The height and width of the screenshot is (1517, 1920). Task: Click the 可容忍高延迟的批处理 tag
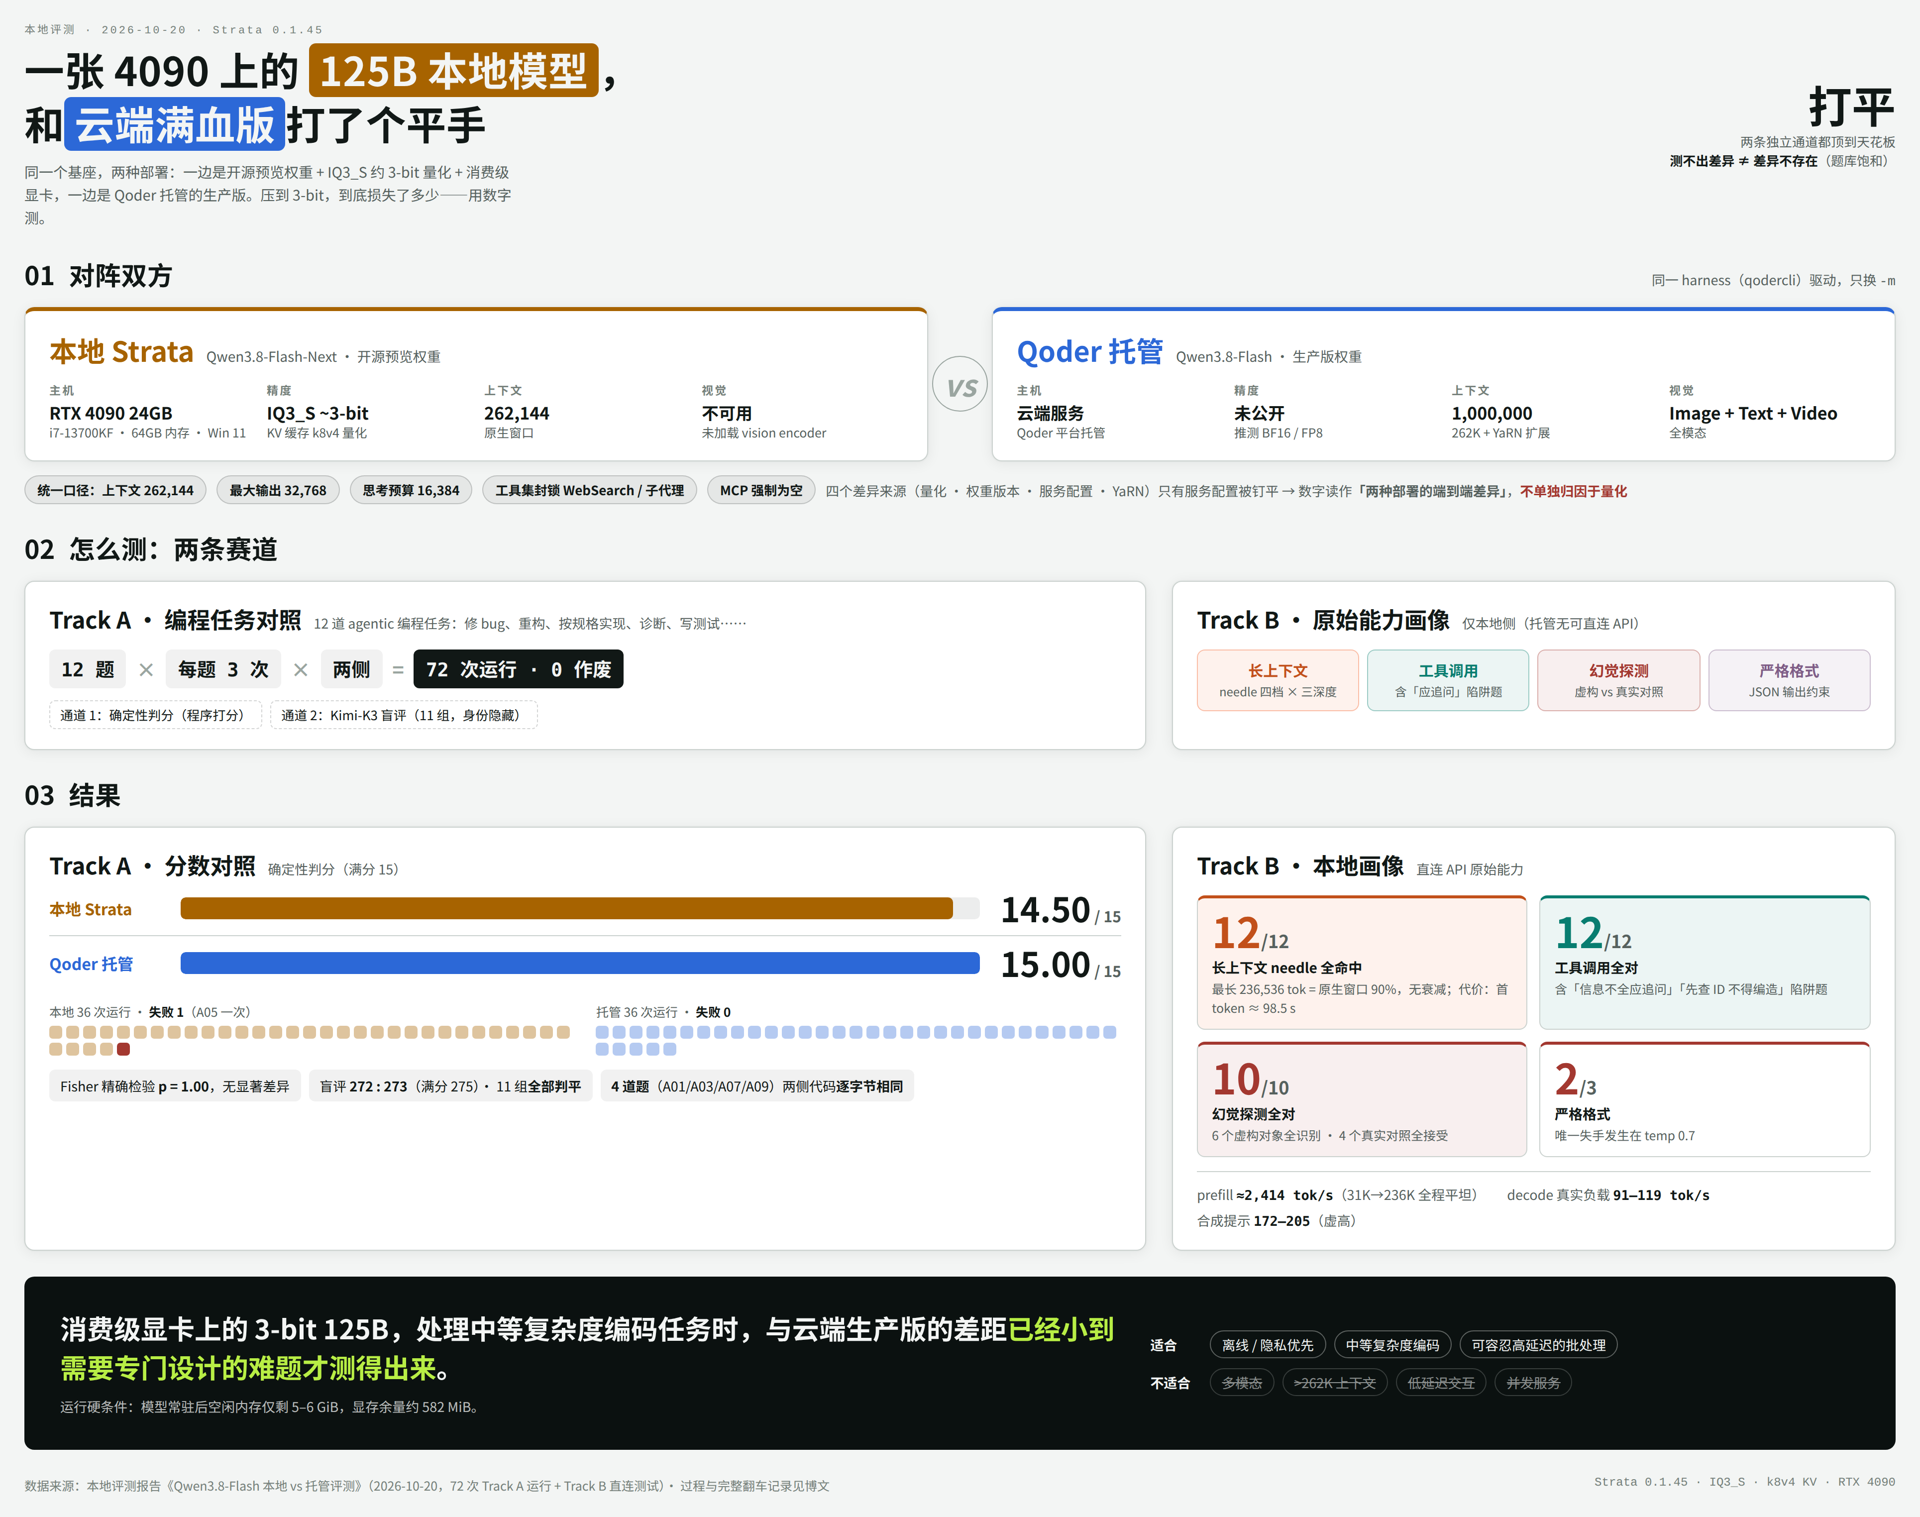(1538, 1345)
